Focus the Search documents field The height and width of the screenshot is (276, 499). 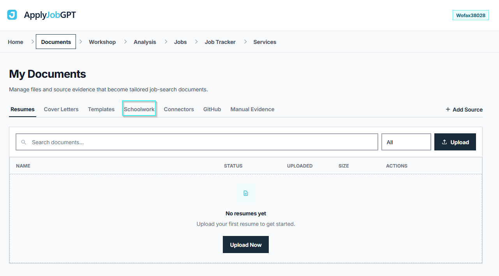(197, 142)
